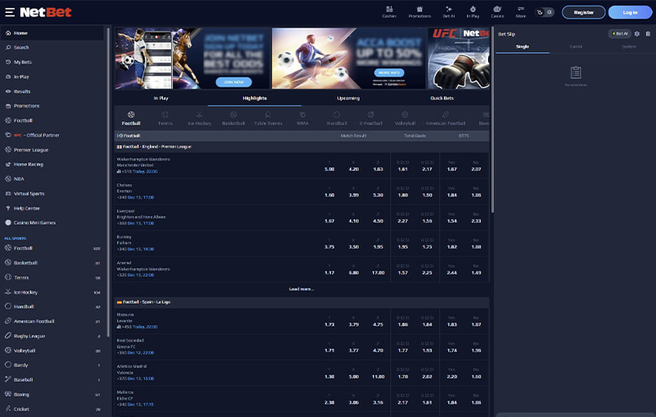This screenshot has width=656, height=417.
Task: Open Bet AI sparkle icon in header
Action: click(x=448, y=11)
